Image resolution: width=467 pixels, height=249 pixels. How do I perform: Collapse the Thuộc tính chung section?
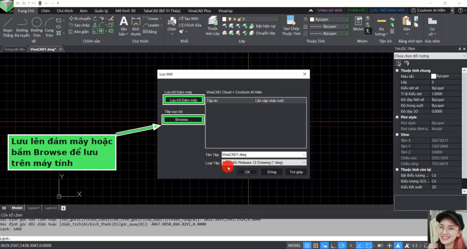click(397, 71)
